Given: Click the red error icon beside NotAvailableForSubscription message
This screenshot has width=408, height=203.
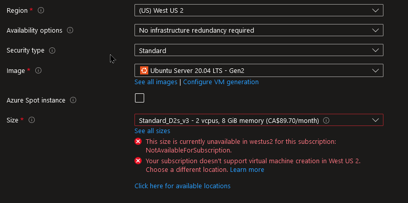Looking at the screenshot, I should (138, 141).
